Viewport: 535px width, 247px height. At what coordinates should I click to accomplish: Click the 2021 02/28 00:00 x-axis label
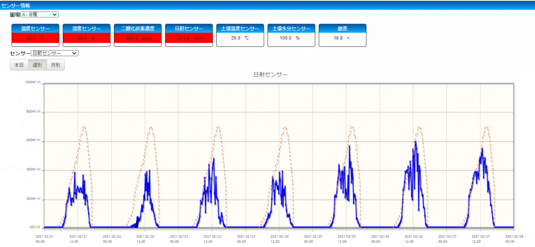(x=514, y=239)
